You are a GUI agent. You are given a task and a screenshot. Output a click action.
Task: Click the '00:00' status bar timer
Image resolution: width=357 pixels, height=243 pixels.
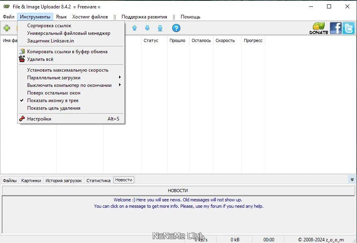click(x=269, y=239)
